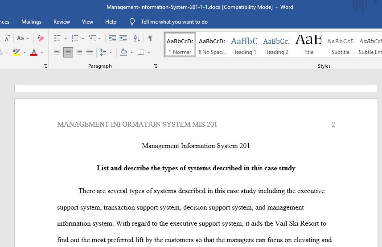The width and height of the screenshot is (382, 247).
Task: Apply the Title style
Action: click(308, 45)
